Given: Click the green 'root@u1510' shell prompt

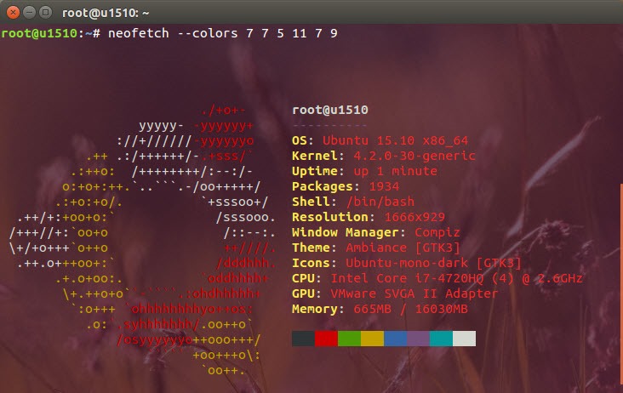Looking at the screenshot, I should point(39,33).
